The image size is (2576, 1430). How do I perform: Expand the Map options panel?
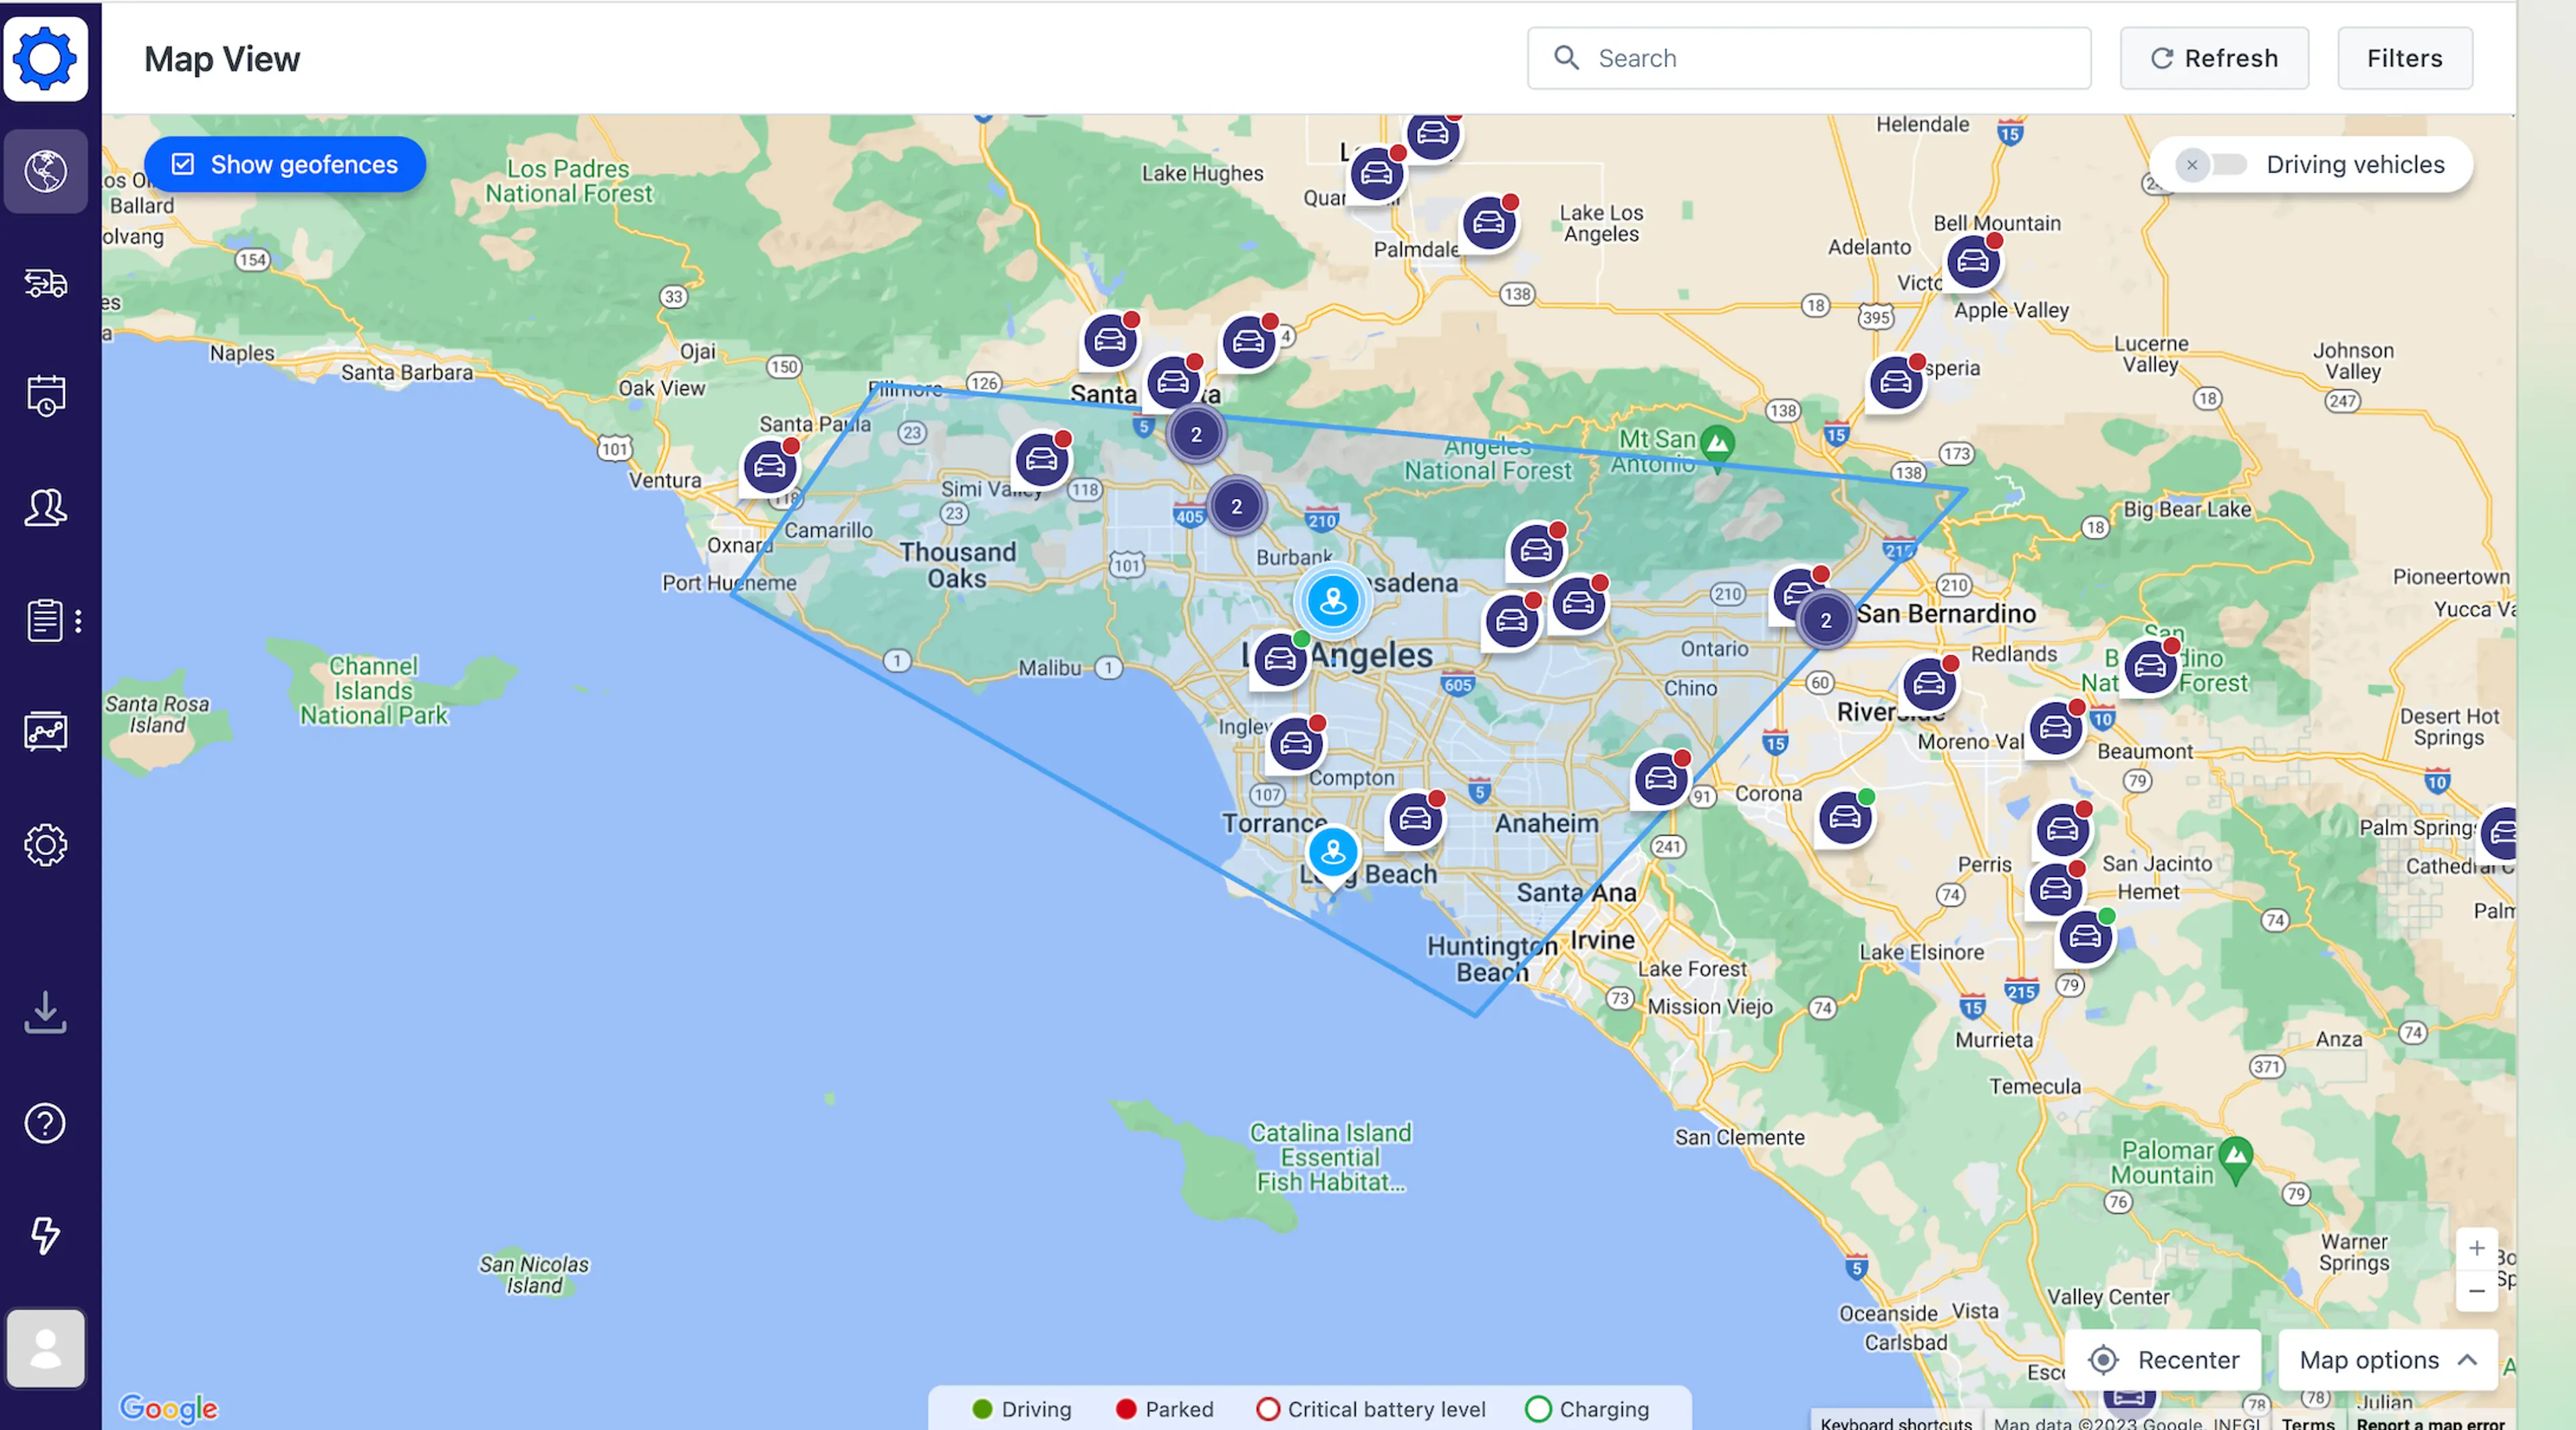tap(2386, 1360)
